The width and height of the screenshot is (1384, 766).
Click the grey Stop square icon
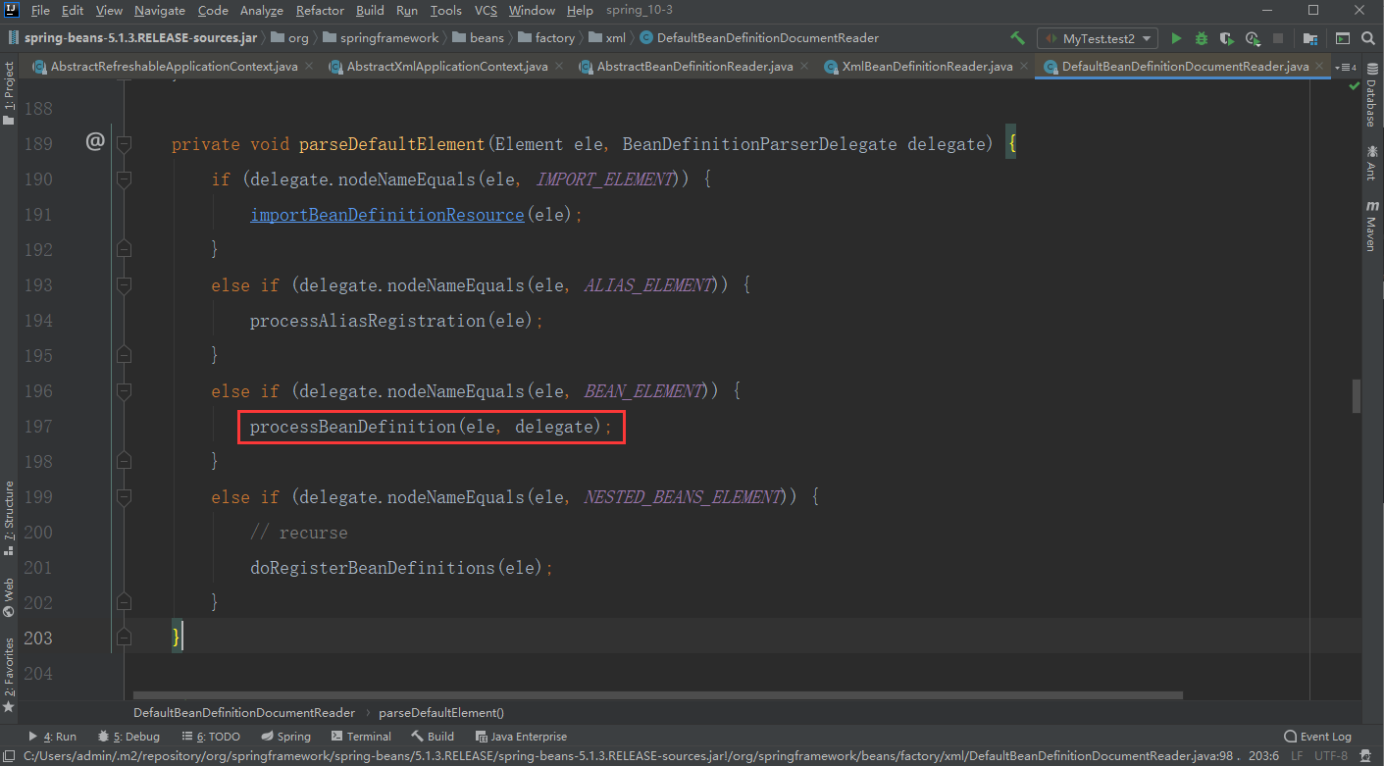[x=1278, y=38]
